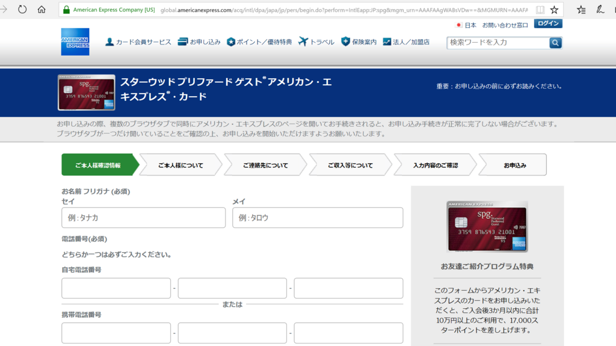This screenshot has height=346, width=616.
Task: Open reading view book icon
Action: click(x=540, y=10)
